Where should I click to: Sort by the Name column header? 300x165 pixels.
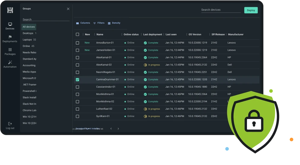pyautogui.click(x=100, y=34)
